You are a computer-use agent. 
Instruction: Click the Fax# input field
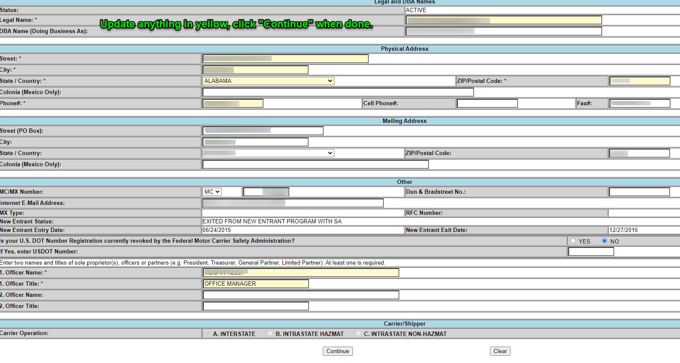click(640, 103)
